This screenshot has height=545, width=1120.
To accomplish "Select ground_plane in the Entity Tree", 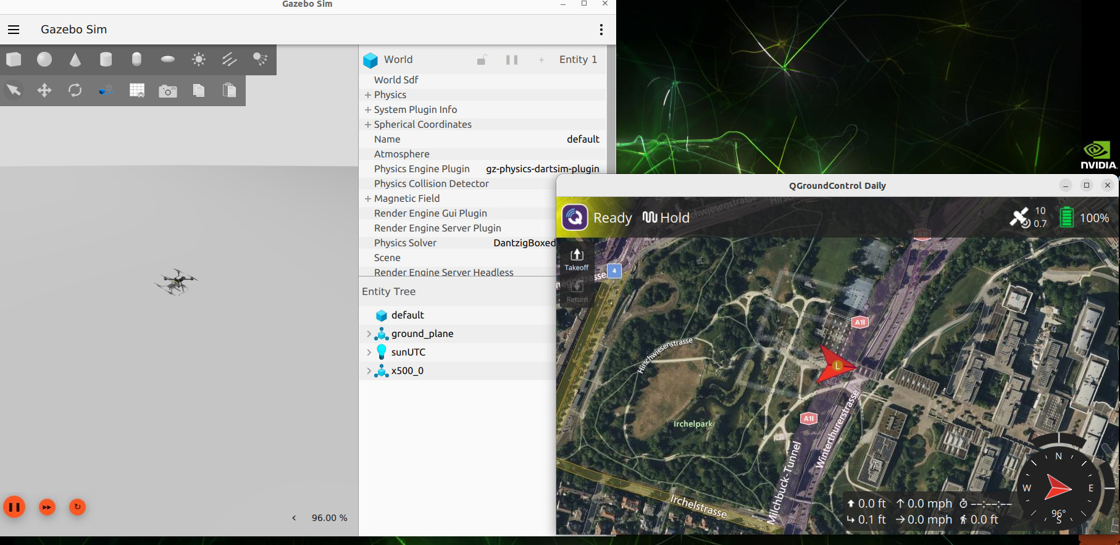I will (x=422, y=334).
